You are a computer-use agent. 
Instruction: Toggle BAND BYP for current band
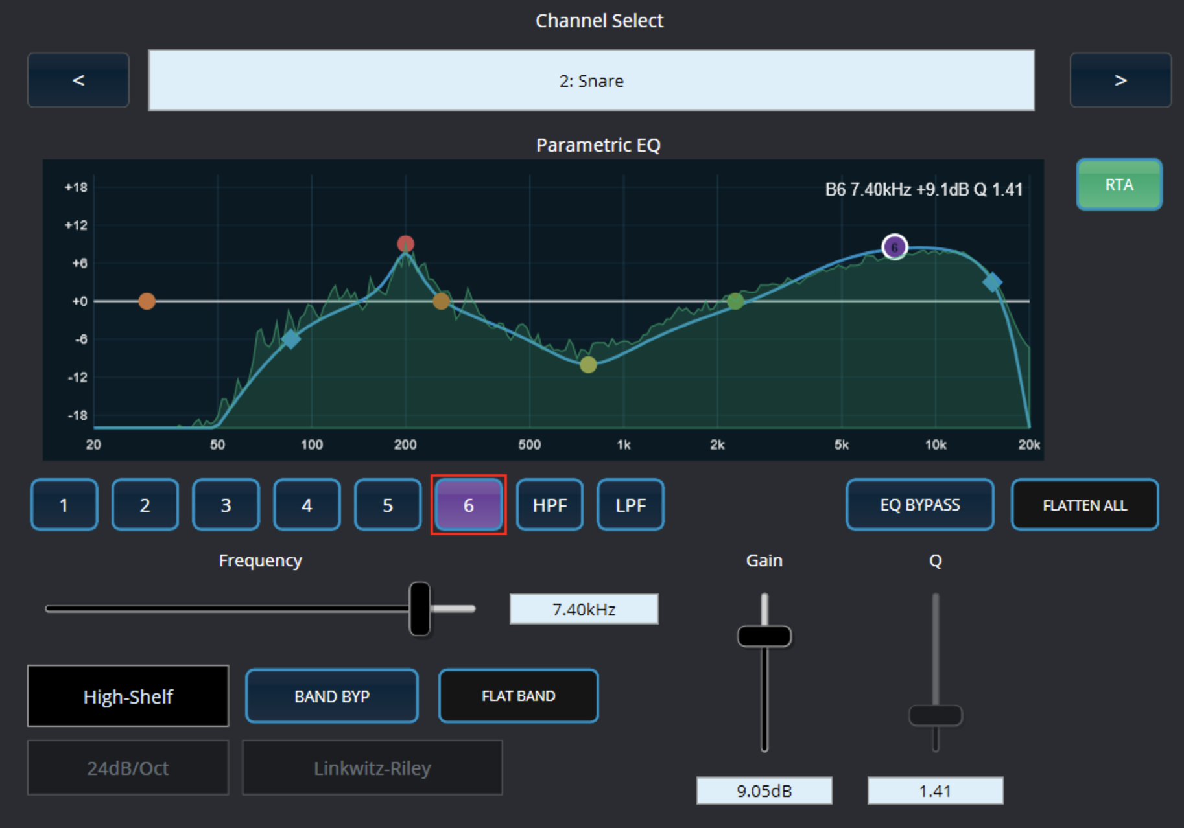pos(332,696)
